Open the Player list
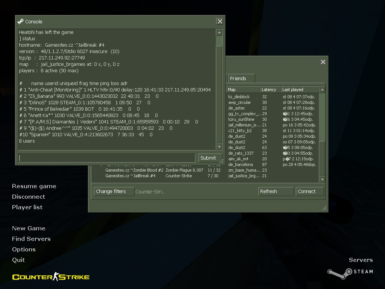 click(x=27, y=207)
